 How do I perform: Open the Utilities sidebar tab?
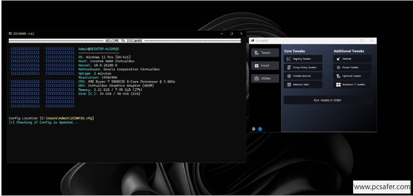[x=265, y=78]
